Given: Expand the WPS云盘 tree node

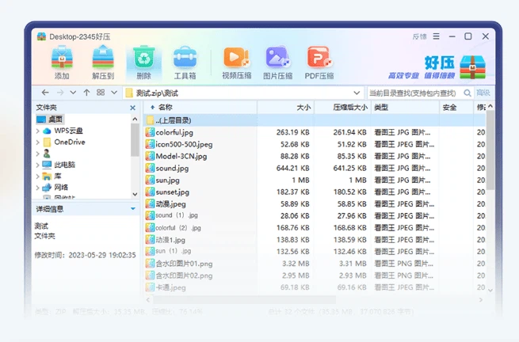Looking at the screenshot, I should tap(38, 131).
